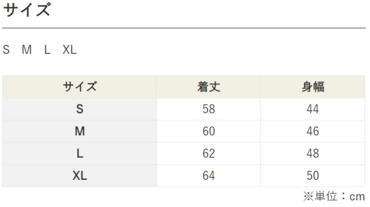This screenshot has height=207, width=370.
Task: Click the 着丈 value 60 cell
Action: click(208, 131)
